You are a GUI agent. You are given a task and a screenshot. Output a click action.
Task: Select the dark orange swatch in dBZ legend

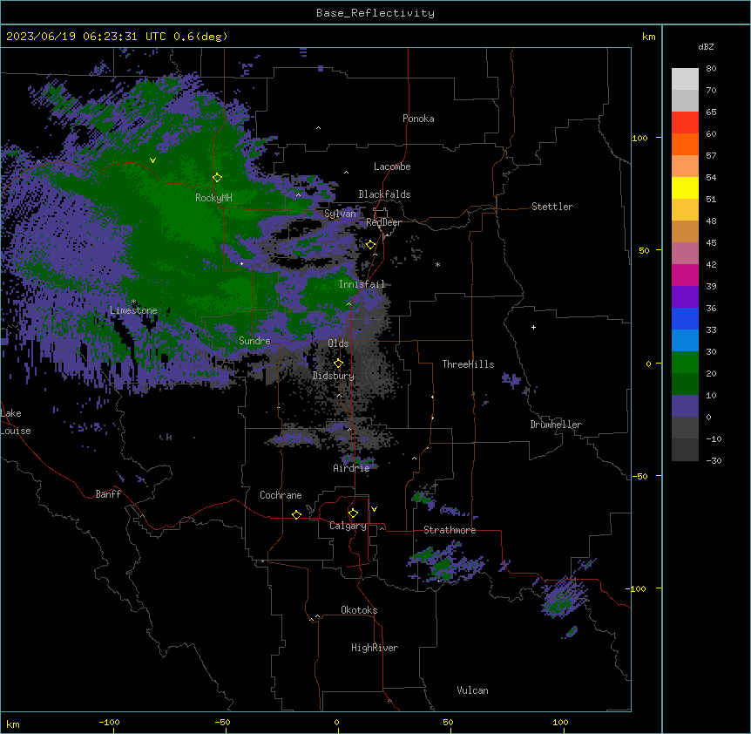point(685,144)
